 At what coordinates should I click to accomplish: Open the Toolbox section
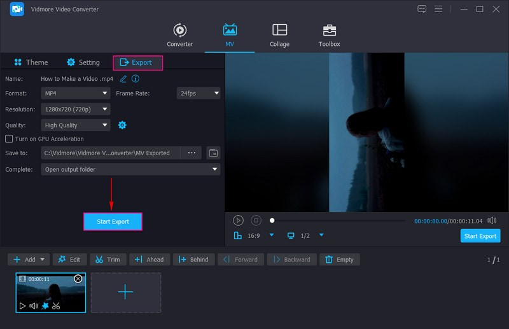click(329, 36)
